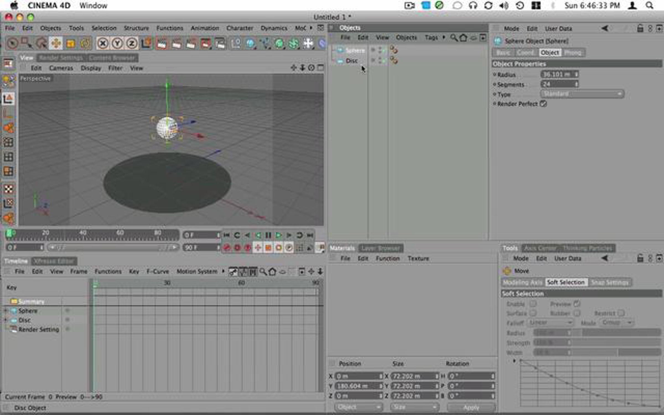Click the search magnifier in Objects panel
The image size is (664, 415).
pyautogui.click(x=454, y=37)
